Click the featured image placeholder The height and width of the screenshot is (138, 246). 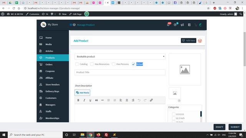tap(184, 69)
